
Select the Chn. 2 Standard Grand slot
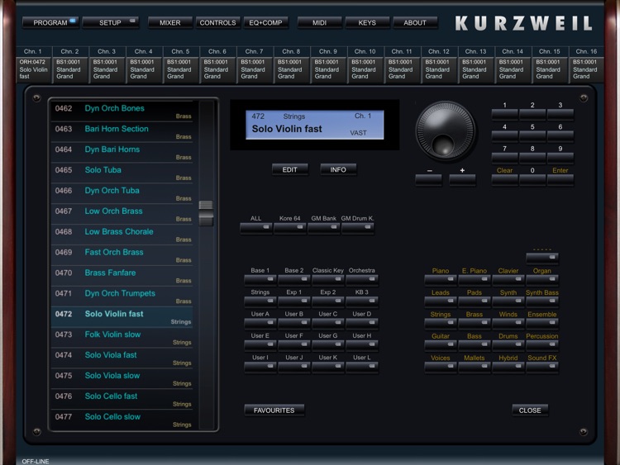[x=70, y=69]
